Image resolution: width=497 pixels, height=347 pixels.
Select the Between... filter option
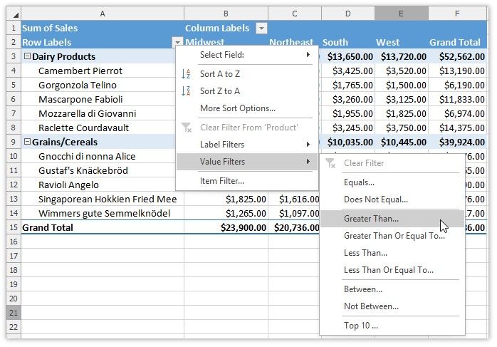pos(362,289)
